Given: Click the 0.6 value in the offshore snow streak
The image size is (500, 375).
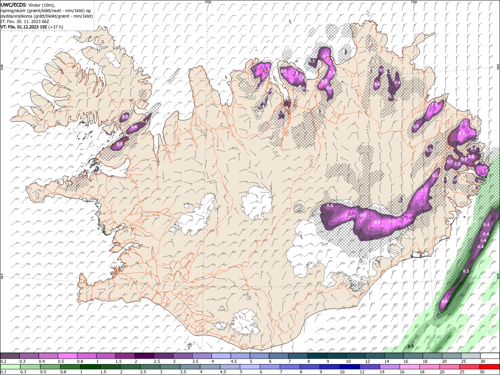Looking at the screenshot, I should click(445, 301).
